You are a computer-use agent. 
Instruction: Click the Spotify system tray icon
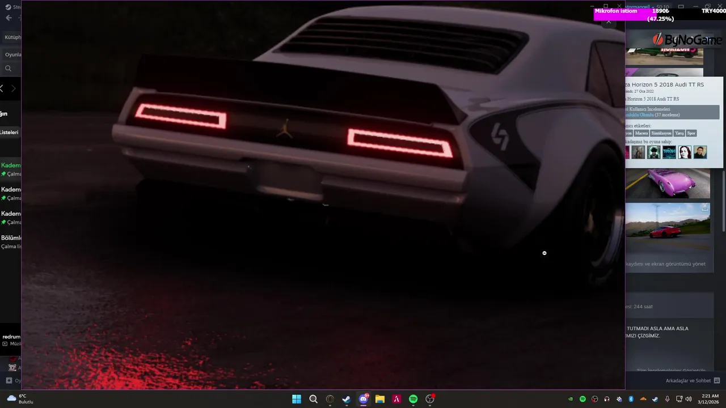pos(583,399)
